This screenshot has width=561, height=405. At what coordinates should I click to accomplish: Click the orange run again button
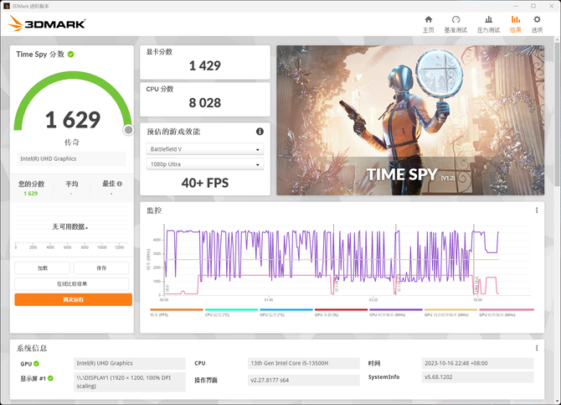(x=74, y=299)
